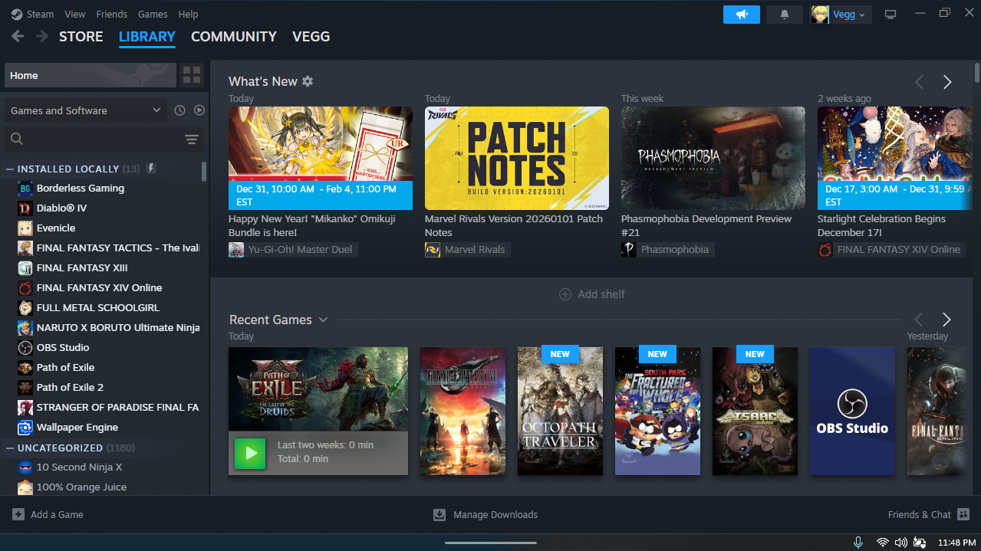Click the Vegg profile avatar
Viewport: 981px width, 551px height.
point(820,15)
